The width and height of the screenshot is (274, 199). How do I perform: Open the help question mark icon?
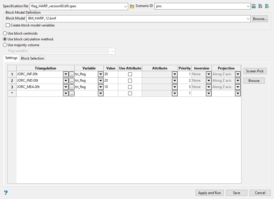pos(6,193)
